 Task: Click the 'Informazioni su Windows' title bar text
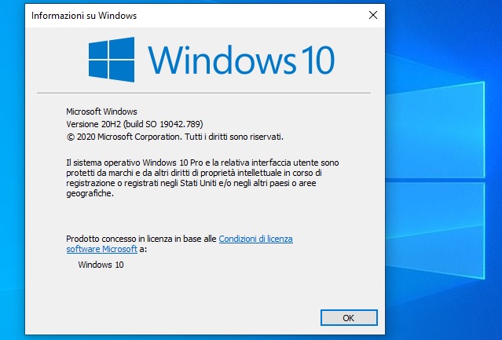point(84,16)
